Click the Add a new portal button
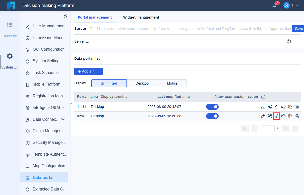This screenshot has width=304, height=195. click(x=88, y=71)
